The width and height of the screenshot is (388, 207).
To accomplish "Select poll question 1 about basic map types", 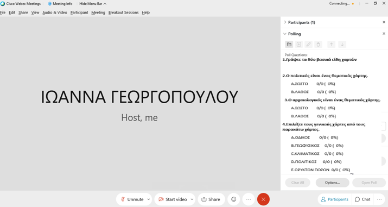I will coord(320,60).
